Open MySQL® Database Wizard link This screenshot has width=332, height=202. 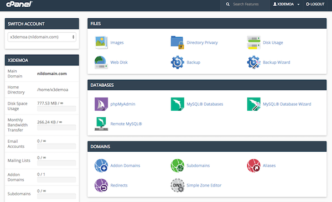point(287,104)
